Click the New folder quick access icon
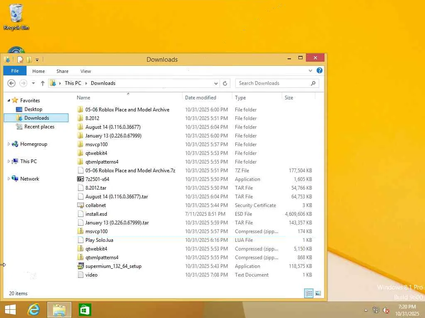This screenshot has height=318, width=425. tap(29, 60)
